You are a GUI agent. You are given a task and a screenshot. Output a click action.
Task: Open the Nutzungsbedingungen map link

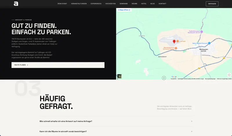(x=210, y=79)
